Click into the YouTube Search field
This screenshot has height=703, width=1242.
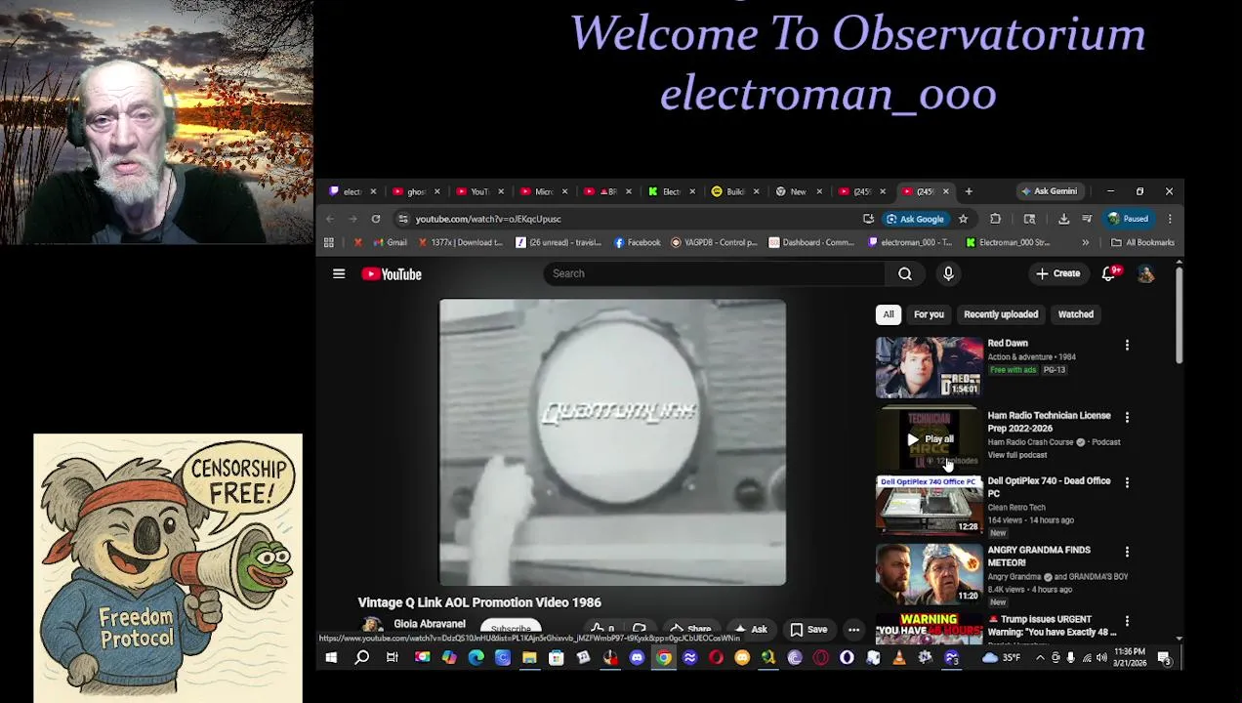coord(714,273)
